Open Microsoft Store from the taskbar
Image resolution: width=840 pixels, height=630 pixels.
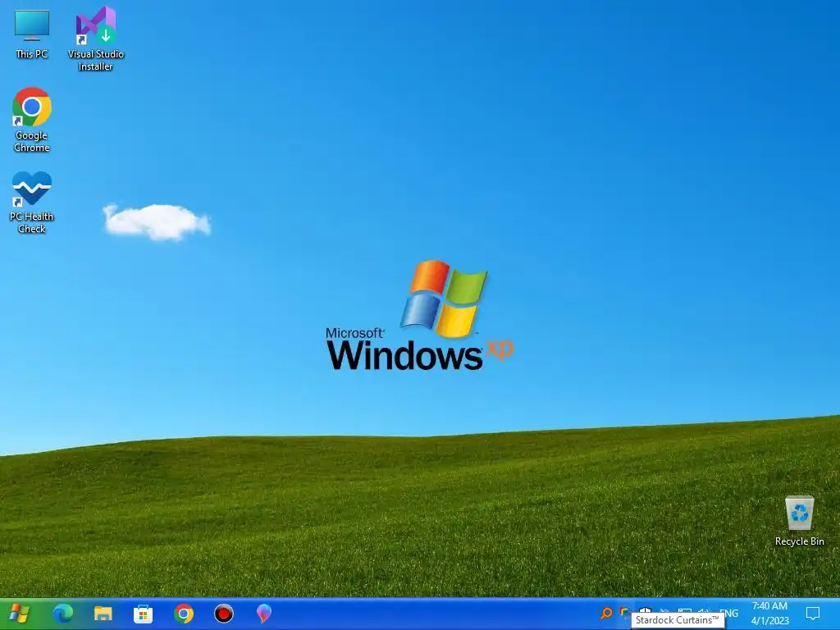click(143, 614)
